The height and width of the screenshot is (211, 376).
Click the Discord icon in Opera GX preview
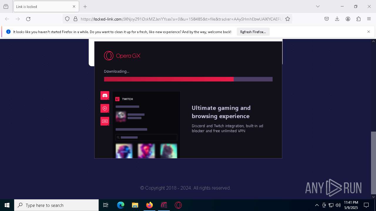105,96
